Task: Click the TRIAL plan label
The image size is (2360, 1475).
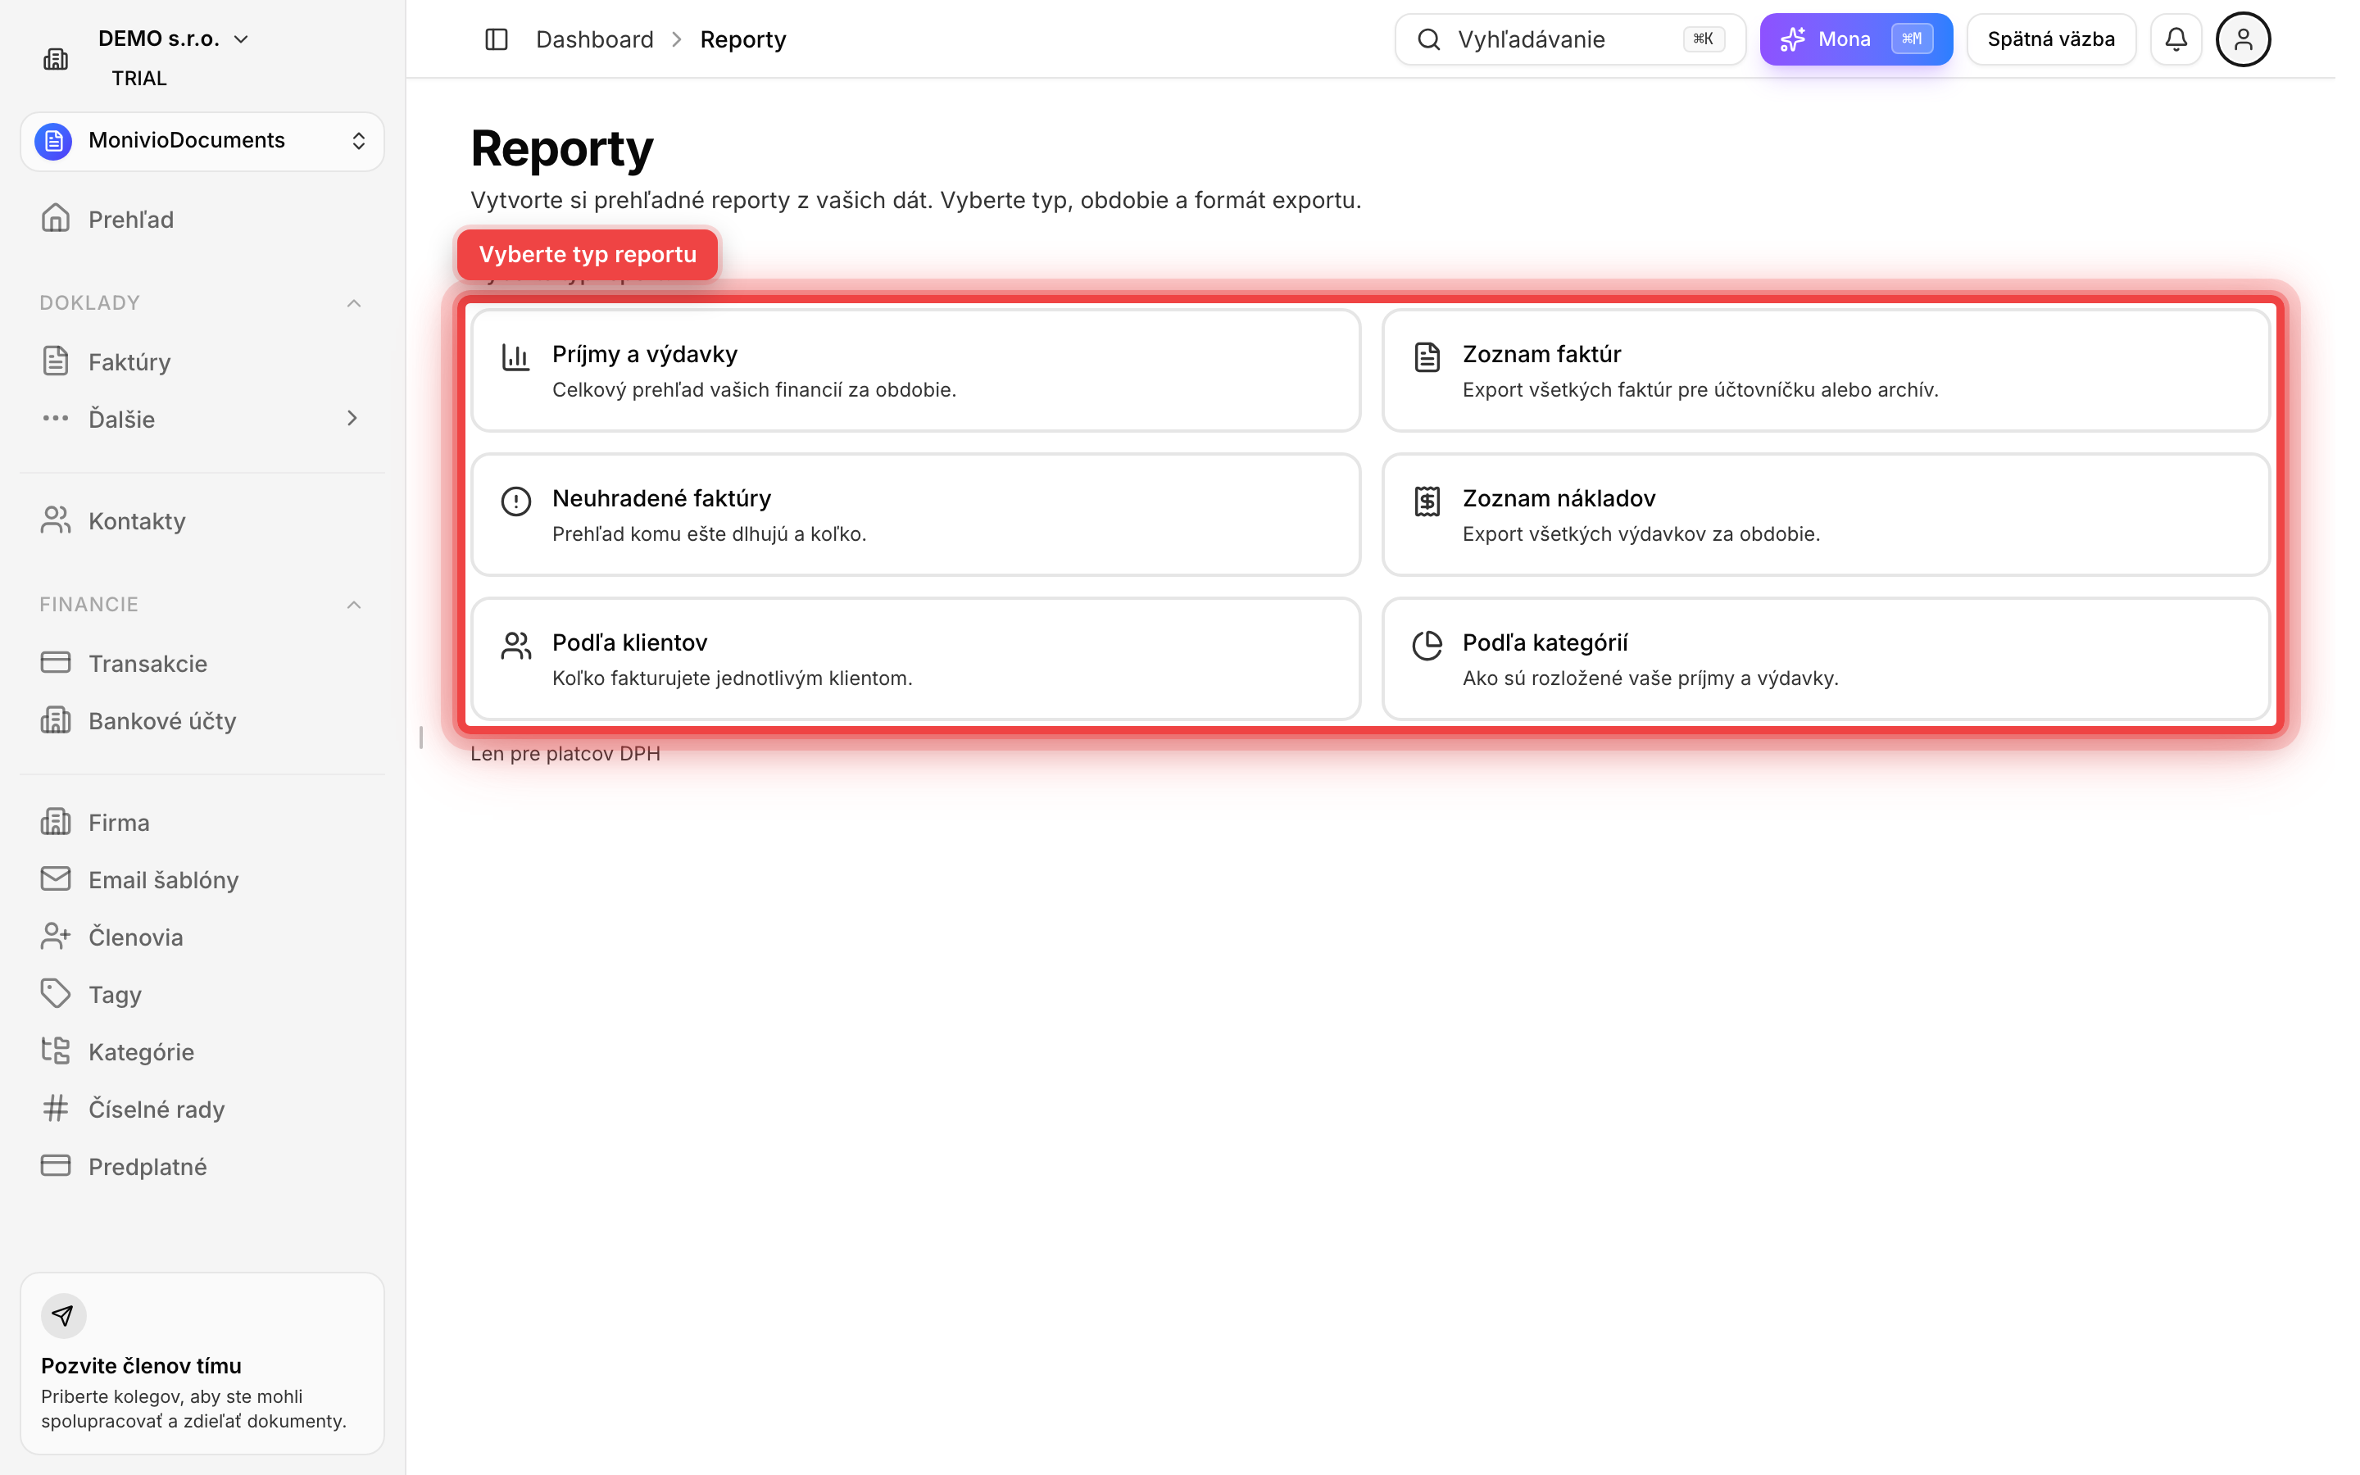Action: tap(139, 78)
